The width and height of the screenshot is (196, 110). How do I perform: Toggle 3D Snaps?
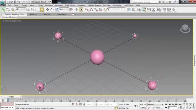coord(87,9)
